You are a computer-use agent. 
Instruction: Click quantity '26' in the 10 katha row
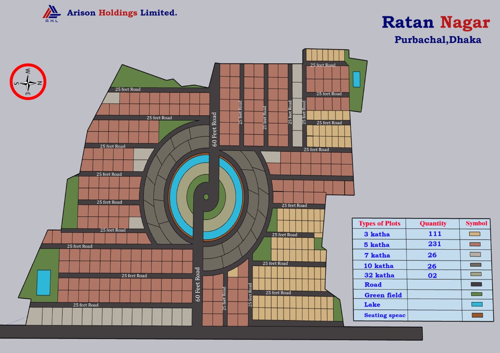click(432, 266)
